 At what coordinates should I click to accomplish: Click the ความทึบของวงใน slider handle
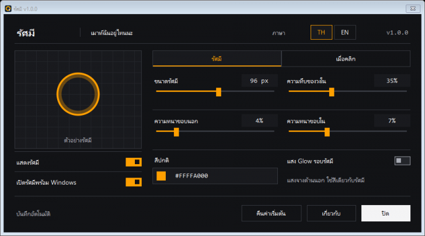[332, 92]
